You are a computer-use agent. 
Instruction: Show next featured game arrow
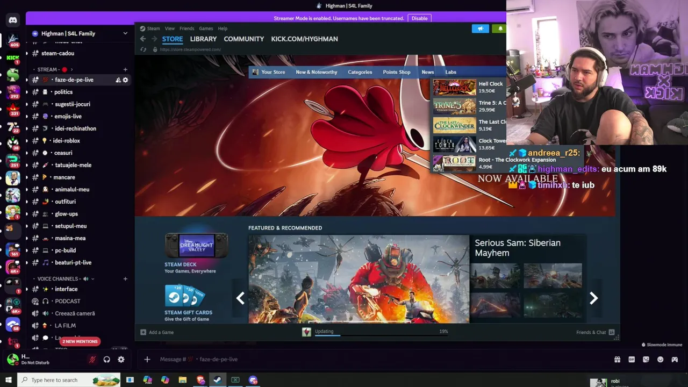click(x=593, y=298)
